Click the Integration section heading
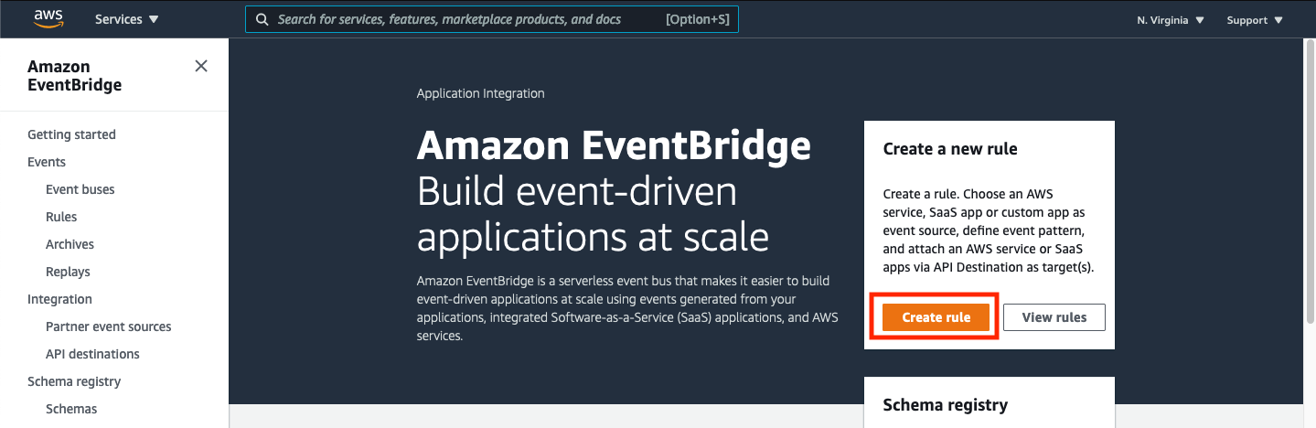1316x428 pixels. (59, 299)
